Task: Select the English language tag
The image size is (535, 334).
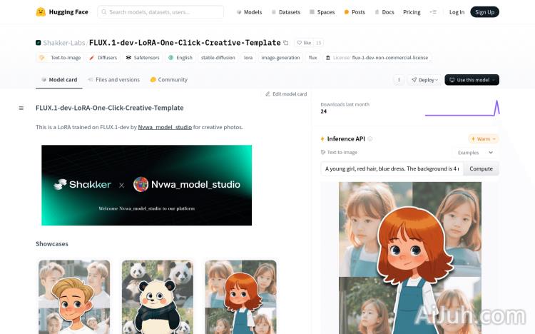Action: pyautogui.click(x=180, y=57)
